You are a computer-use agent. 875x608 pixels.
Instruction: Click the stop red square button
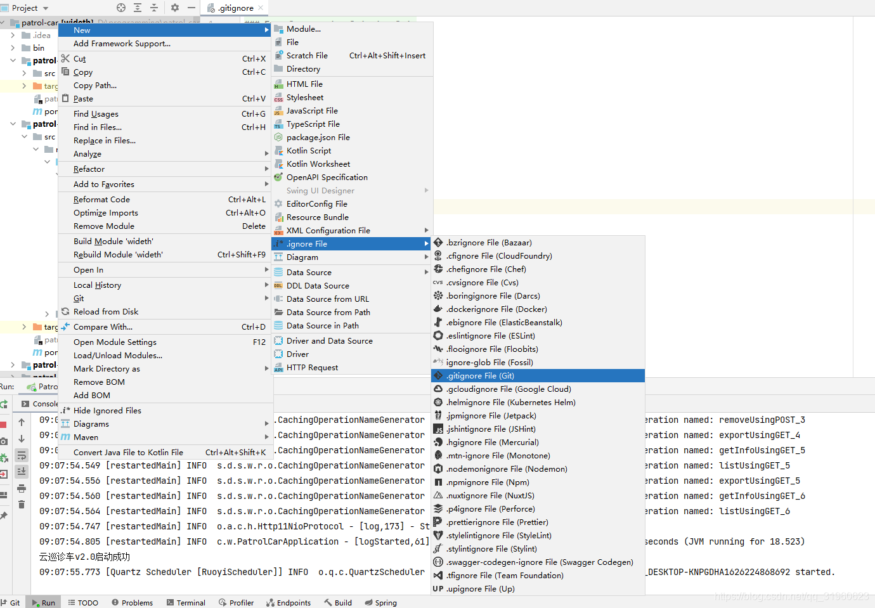point(3,425)
